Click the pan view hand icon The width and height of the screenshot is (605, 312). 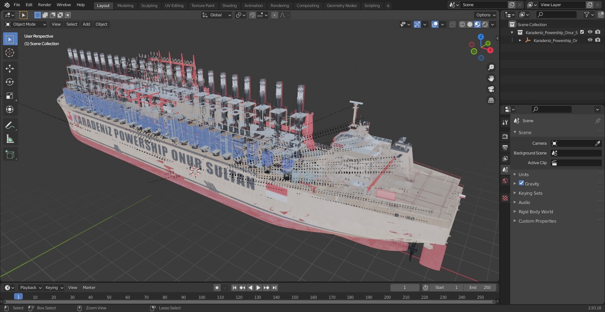point(491,78)
